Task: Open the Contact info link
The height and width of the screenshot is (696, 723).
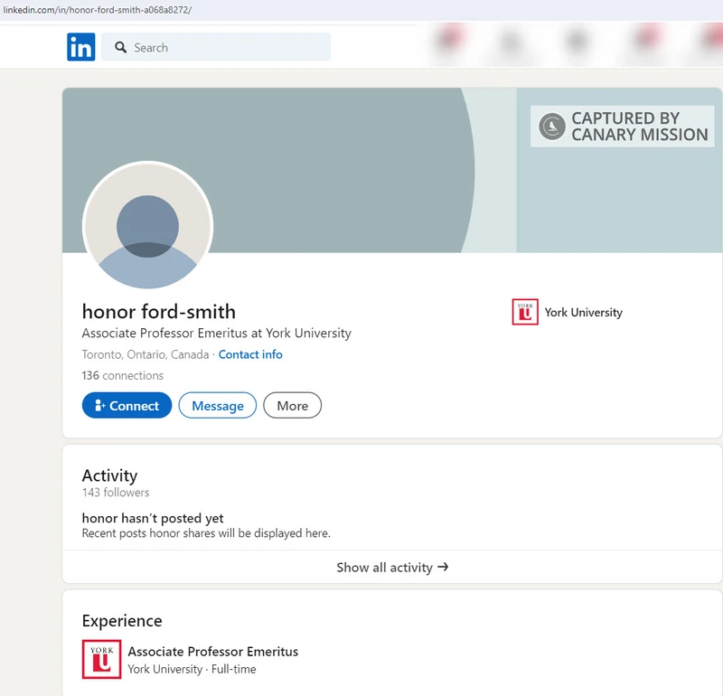Action: (x=250, y=354)
